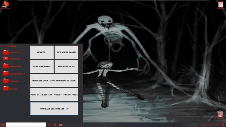This screenshot has width=226, height=127.
Task: Click the hamburger icon next to Most Used
Action: tap(2, 46)
